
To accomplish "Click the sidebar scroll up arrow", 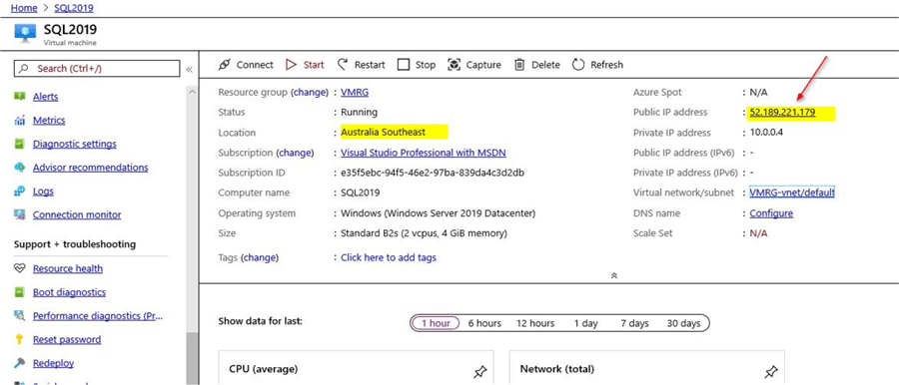I will (192, 92).
